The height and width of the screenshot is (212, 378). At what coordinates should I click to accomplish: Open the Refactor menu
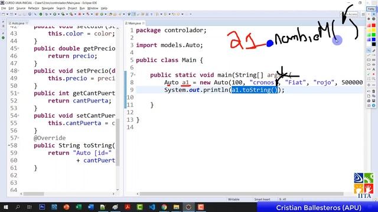click(34, 8)
